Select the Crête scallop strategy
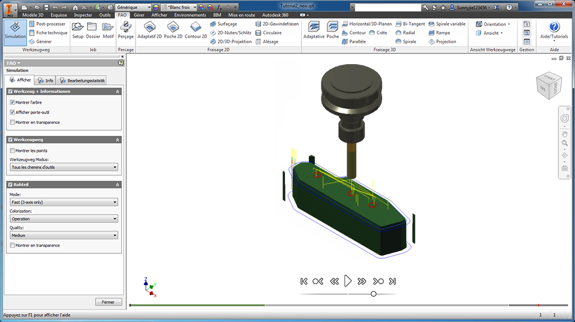The height and width of the screenshot is (322, 575). (x=378, y=33)
